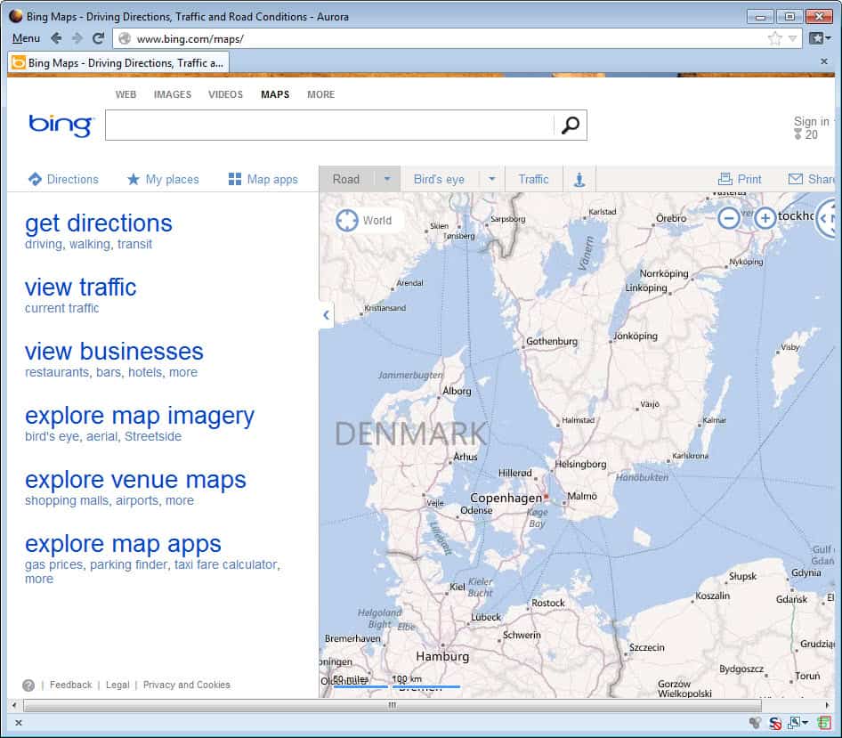The height and width of the screenshot is (738, 842).
Task: Select the Bing Maps browser tab
Action: click(x=118, y=63)
